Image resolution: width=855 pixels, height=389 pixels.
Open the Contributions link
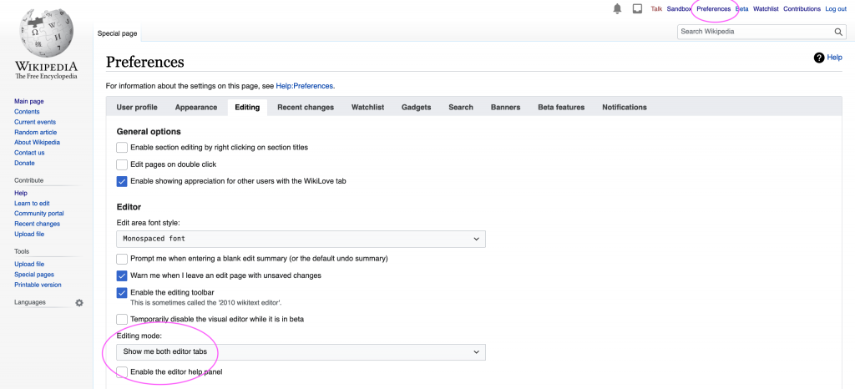point(802,9)
